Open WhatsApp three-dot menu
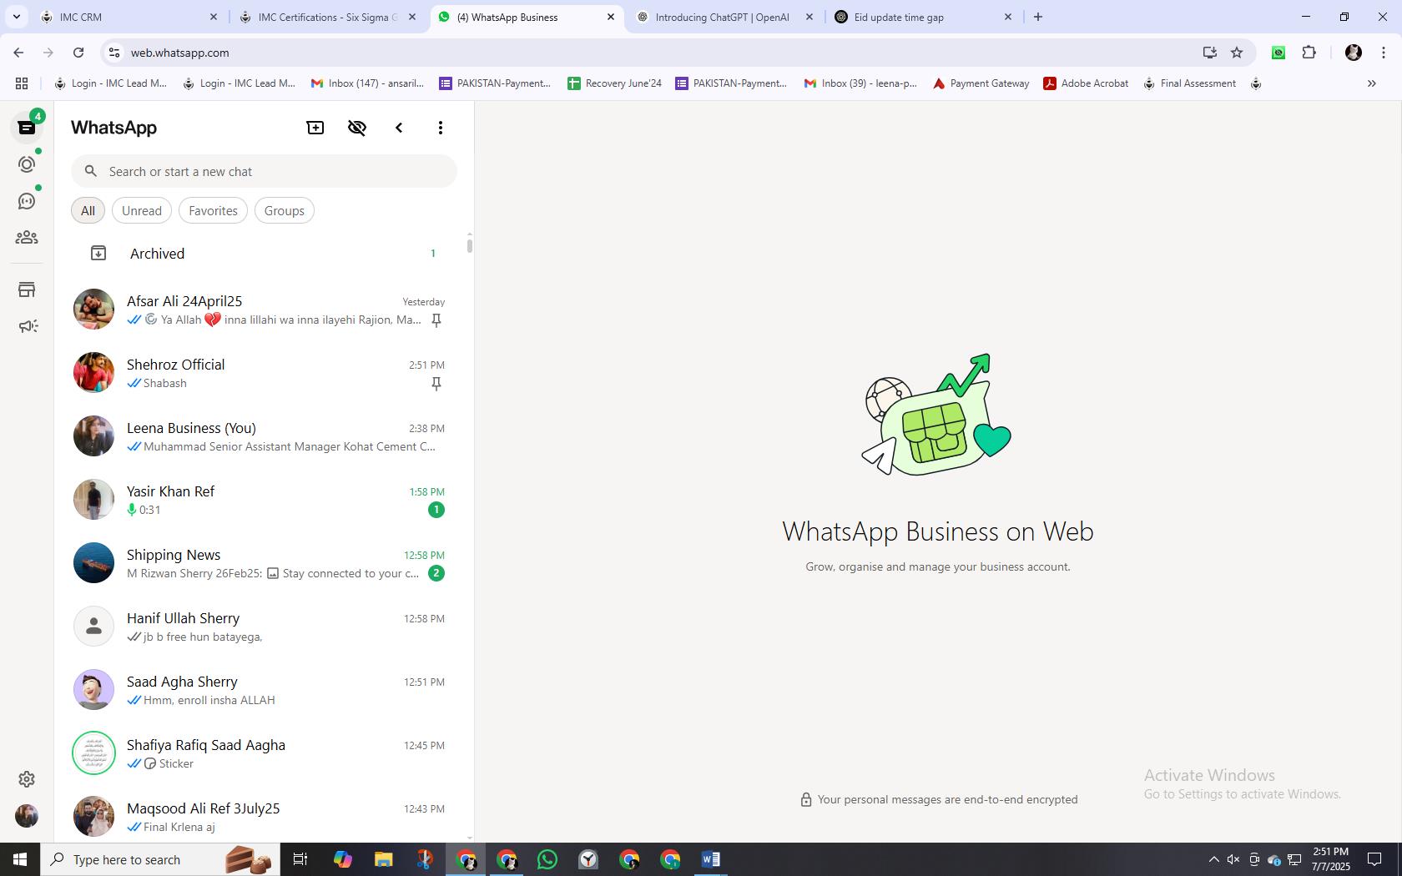 (441, 128)
